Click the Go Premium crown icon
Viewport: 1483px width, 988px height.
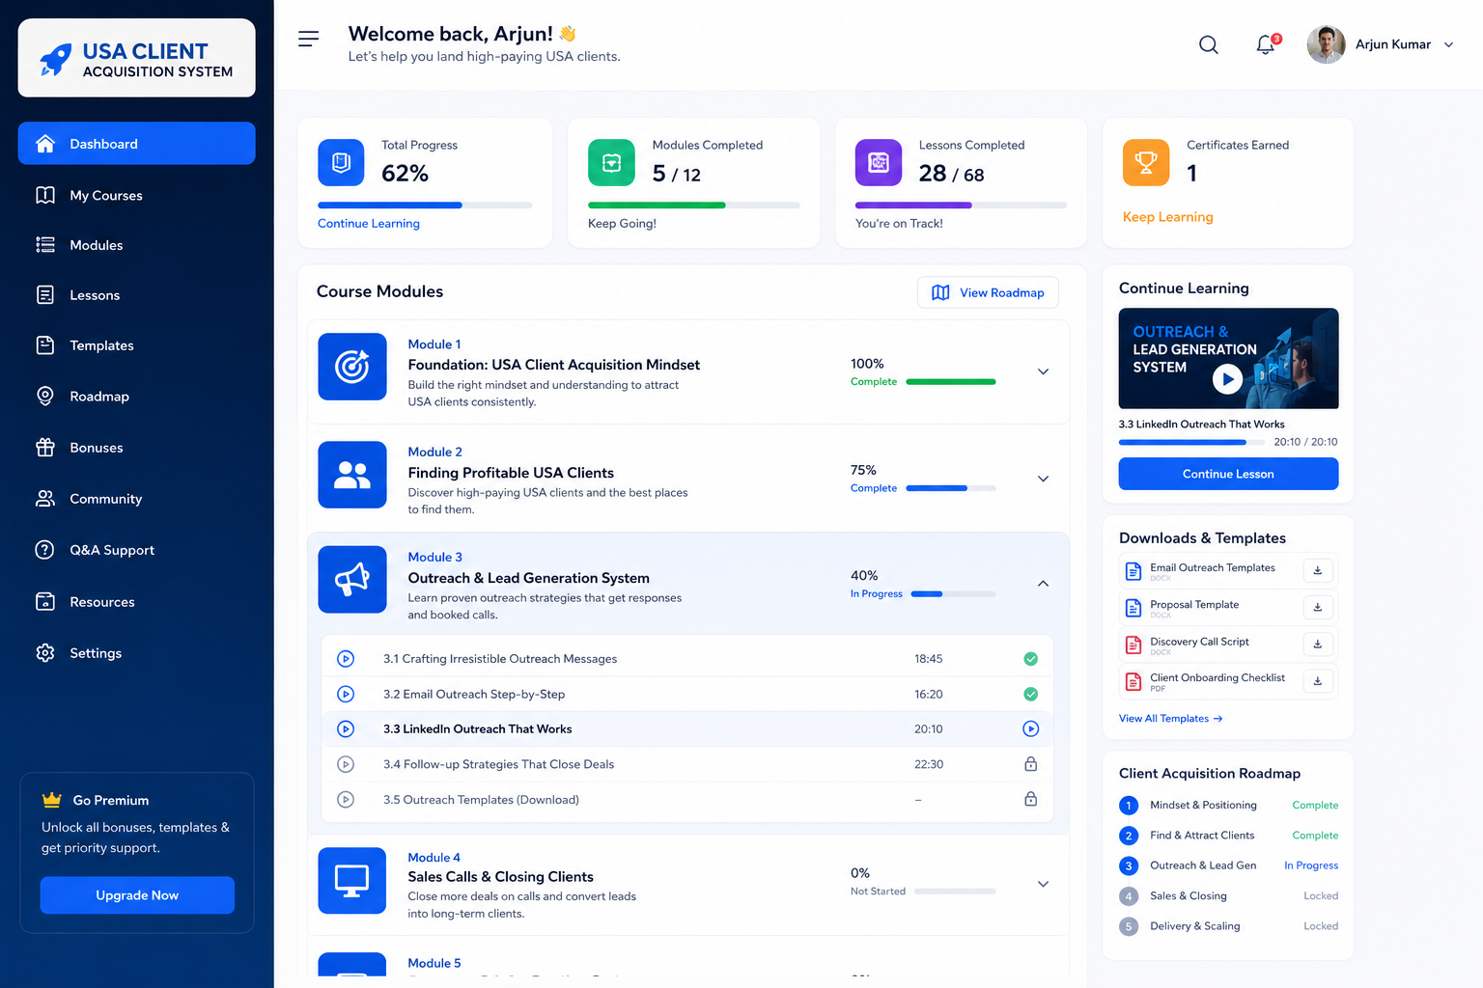coord(52,800)
